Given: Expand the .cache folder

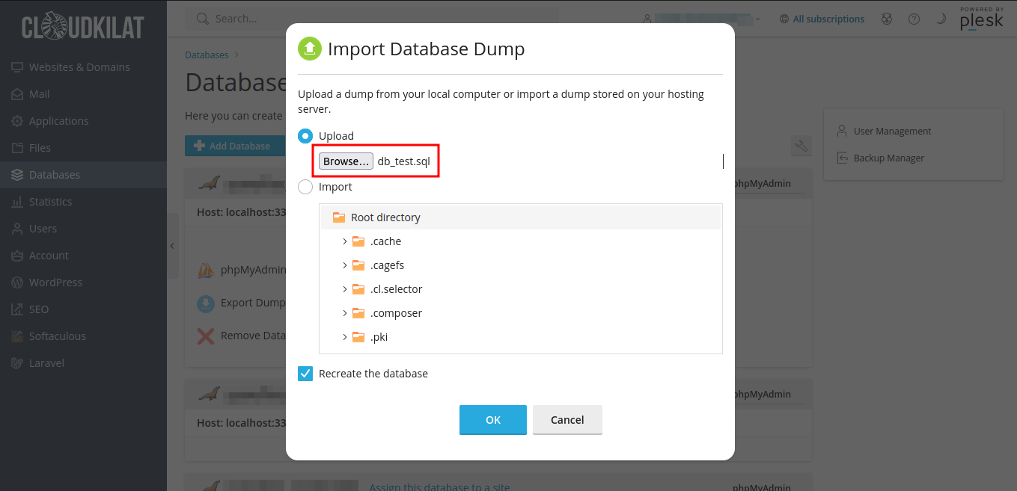Looking at the screenshot, I should tap(345, 241).
